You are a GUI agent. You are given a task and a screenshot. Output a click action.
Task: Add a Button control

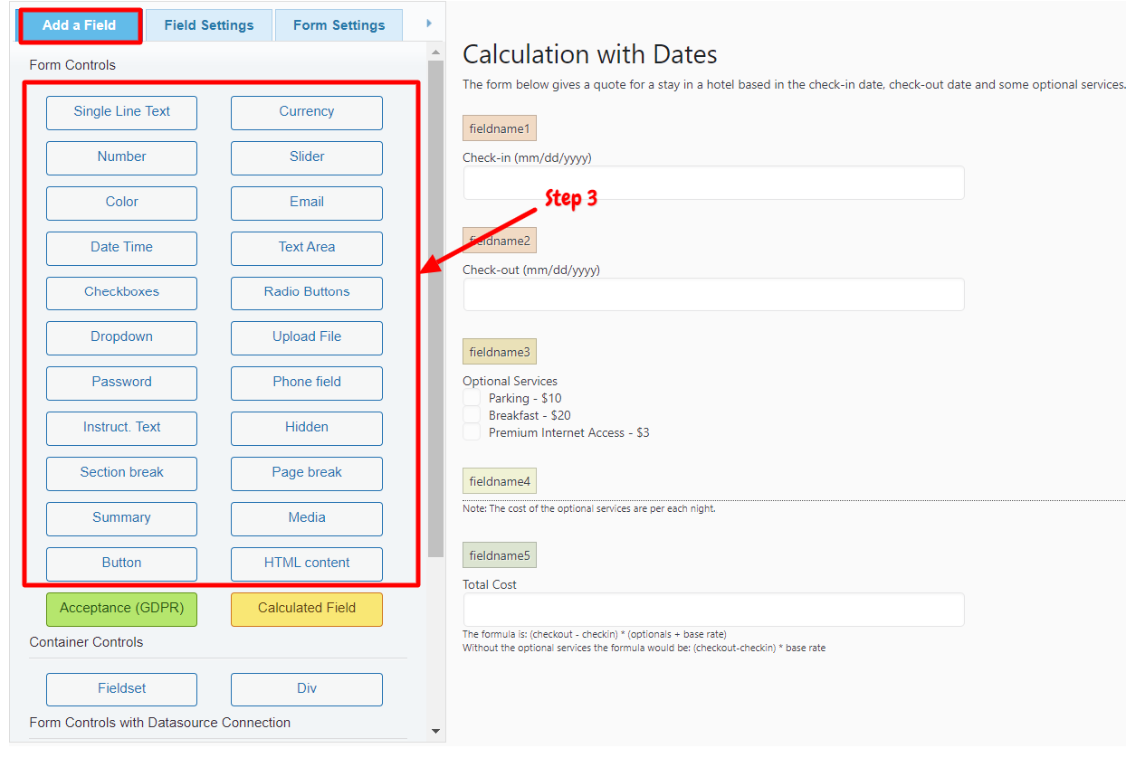click(121, 563)
